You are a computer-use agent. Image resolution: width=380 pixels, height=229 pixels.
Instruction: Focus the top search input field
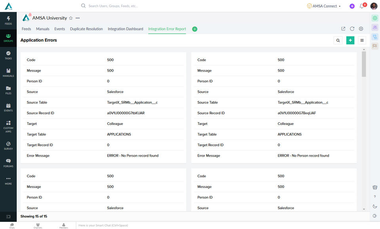113,6
